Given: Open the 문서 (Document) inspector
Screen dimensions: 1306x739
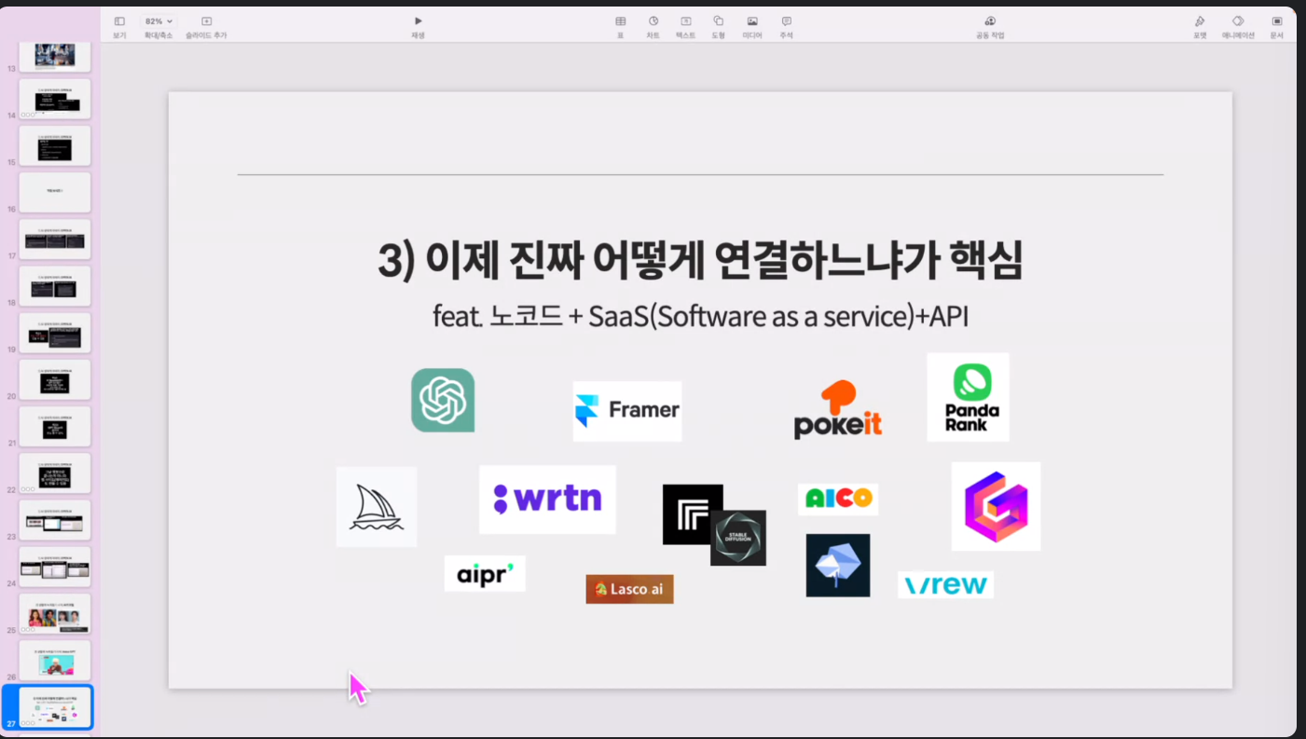Looking at the screenshot, I should pos(1277,21).
